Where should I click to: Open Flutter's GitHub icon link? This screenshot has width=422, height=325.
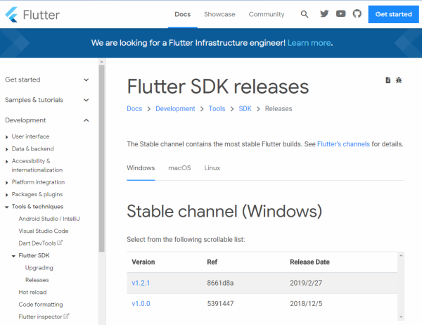[357, 13]
